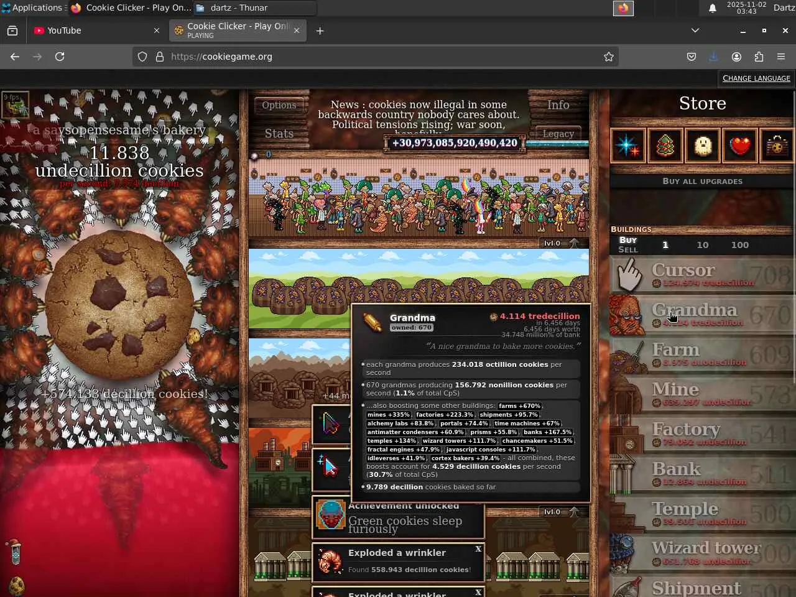
Task: Buy a Bank building
Action: (x=702, y=474)
